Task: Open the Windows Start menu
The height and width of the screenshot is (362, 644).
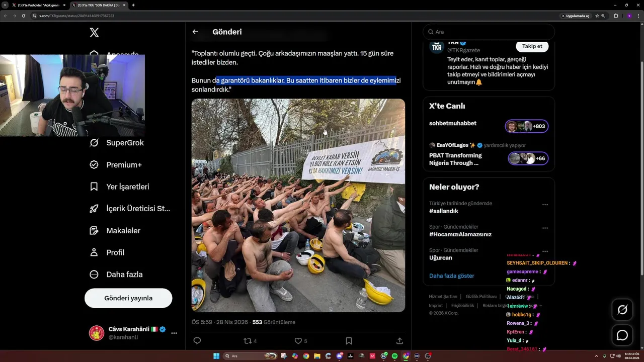Action: click(216, 356)
